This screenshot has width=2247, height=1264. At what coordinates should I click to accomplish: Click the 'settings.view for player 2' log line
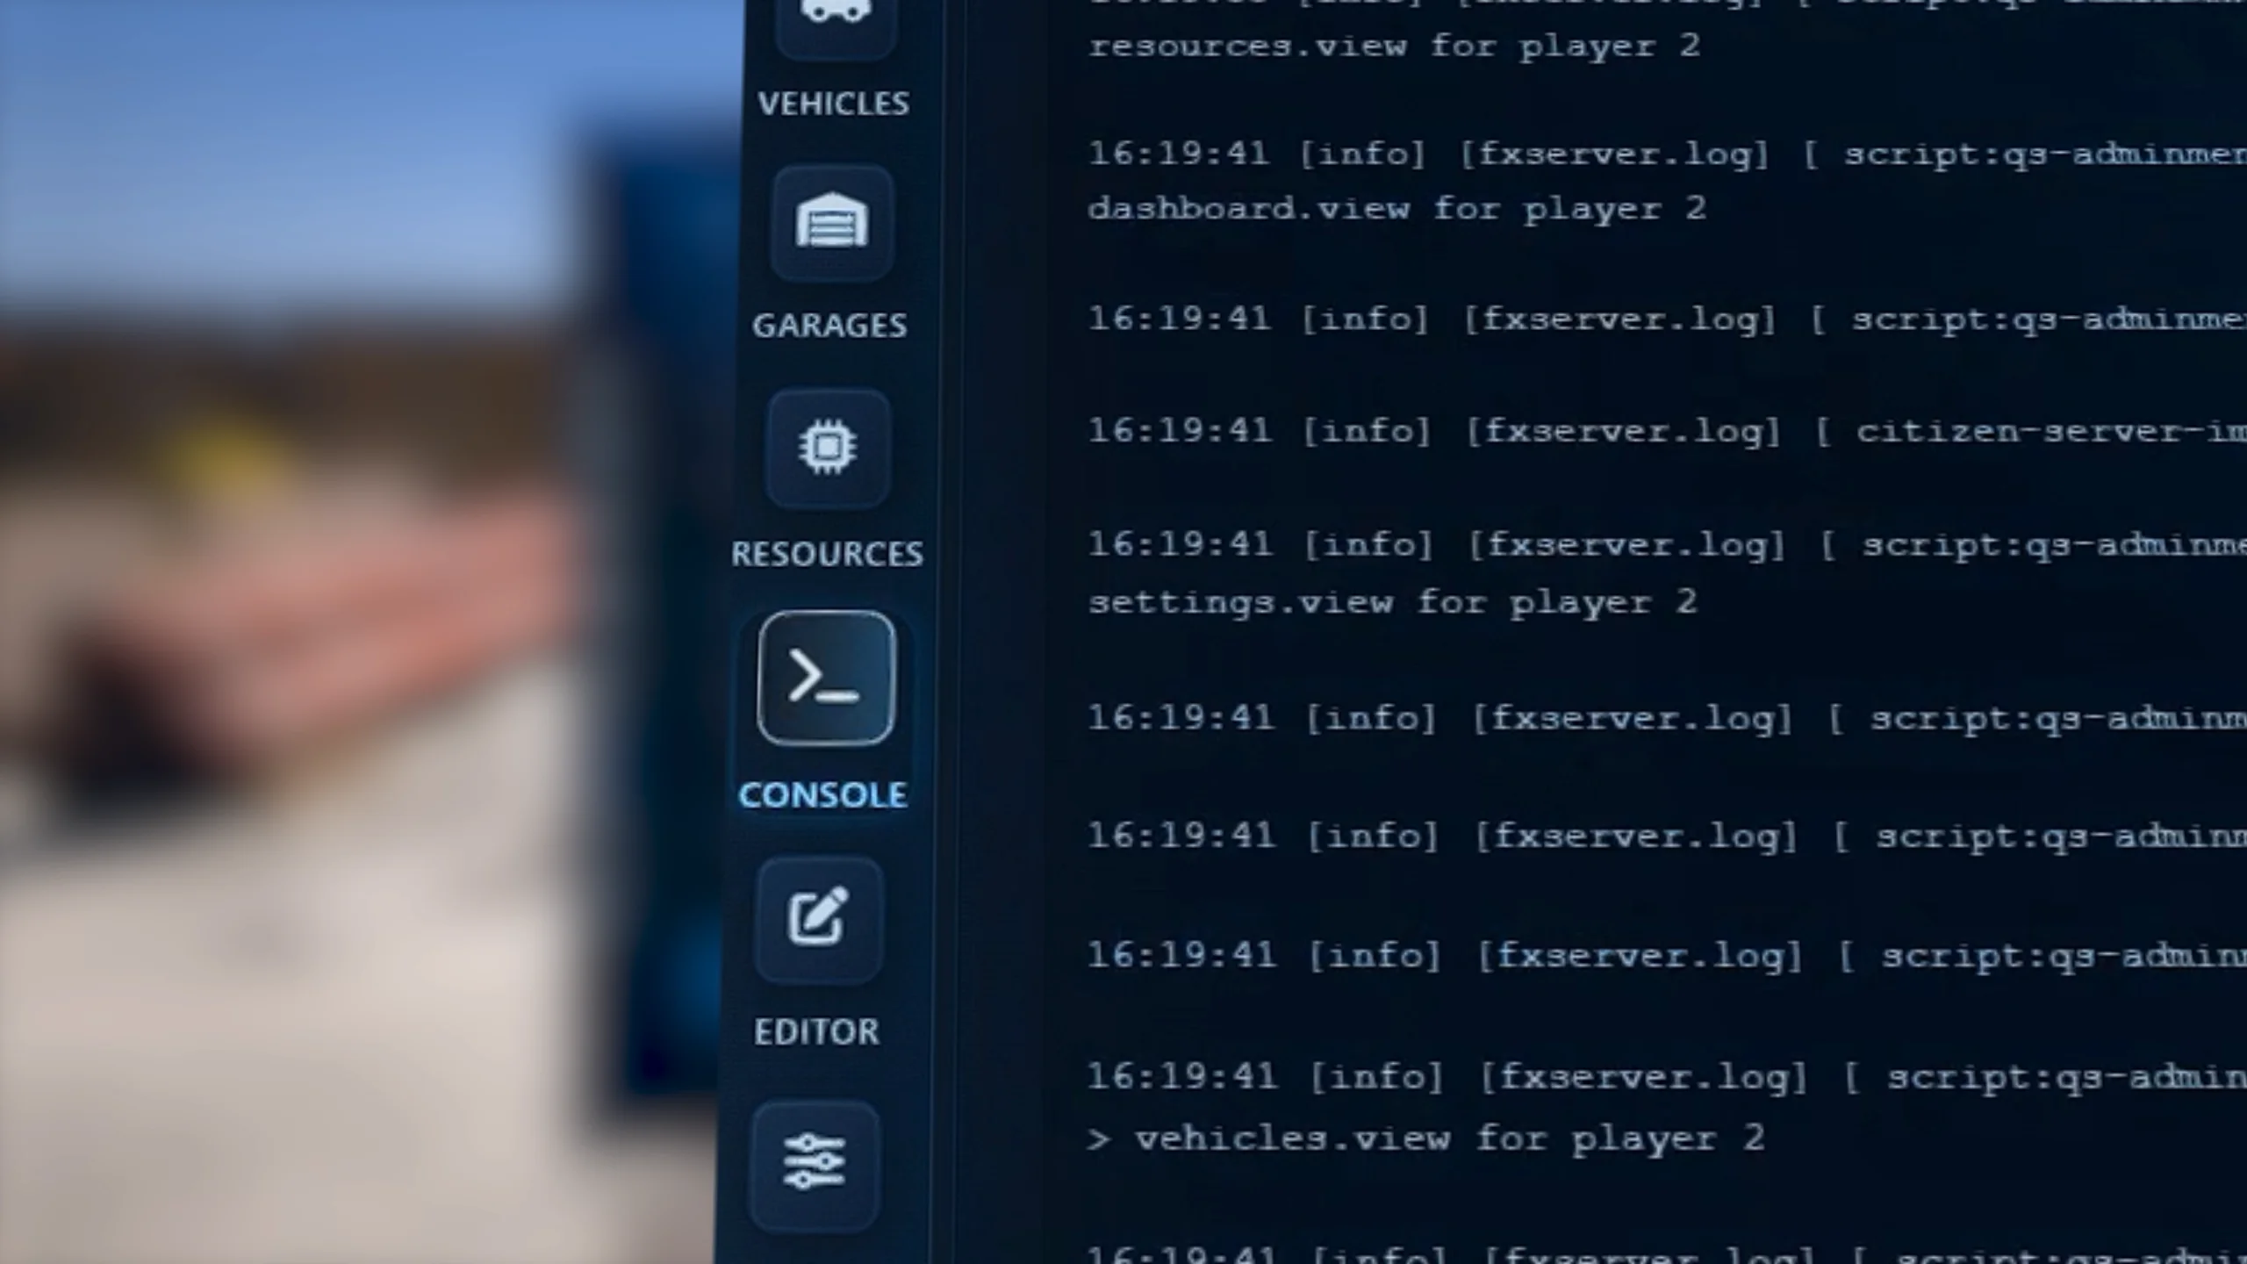click(x=1392, y=603)
